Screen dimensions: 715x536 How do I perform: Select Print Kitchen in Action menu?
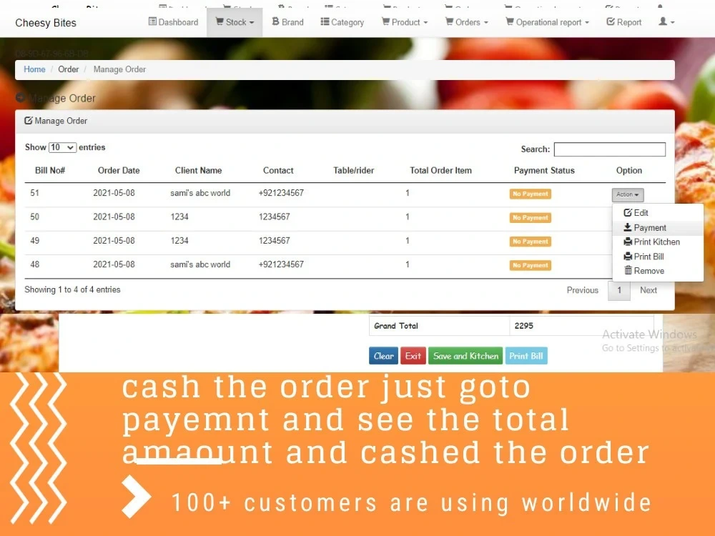click(x=658, y=242)
